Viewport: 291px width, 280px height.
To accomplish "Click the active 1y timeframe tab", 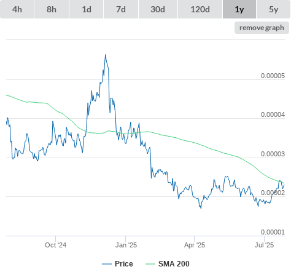I will [x=239, y=9].
